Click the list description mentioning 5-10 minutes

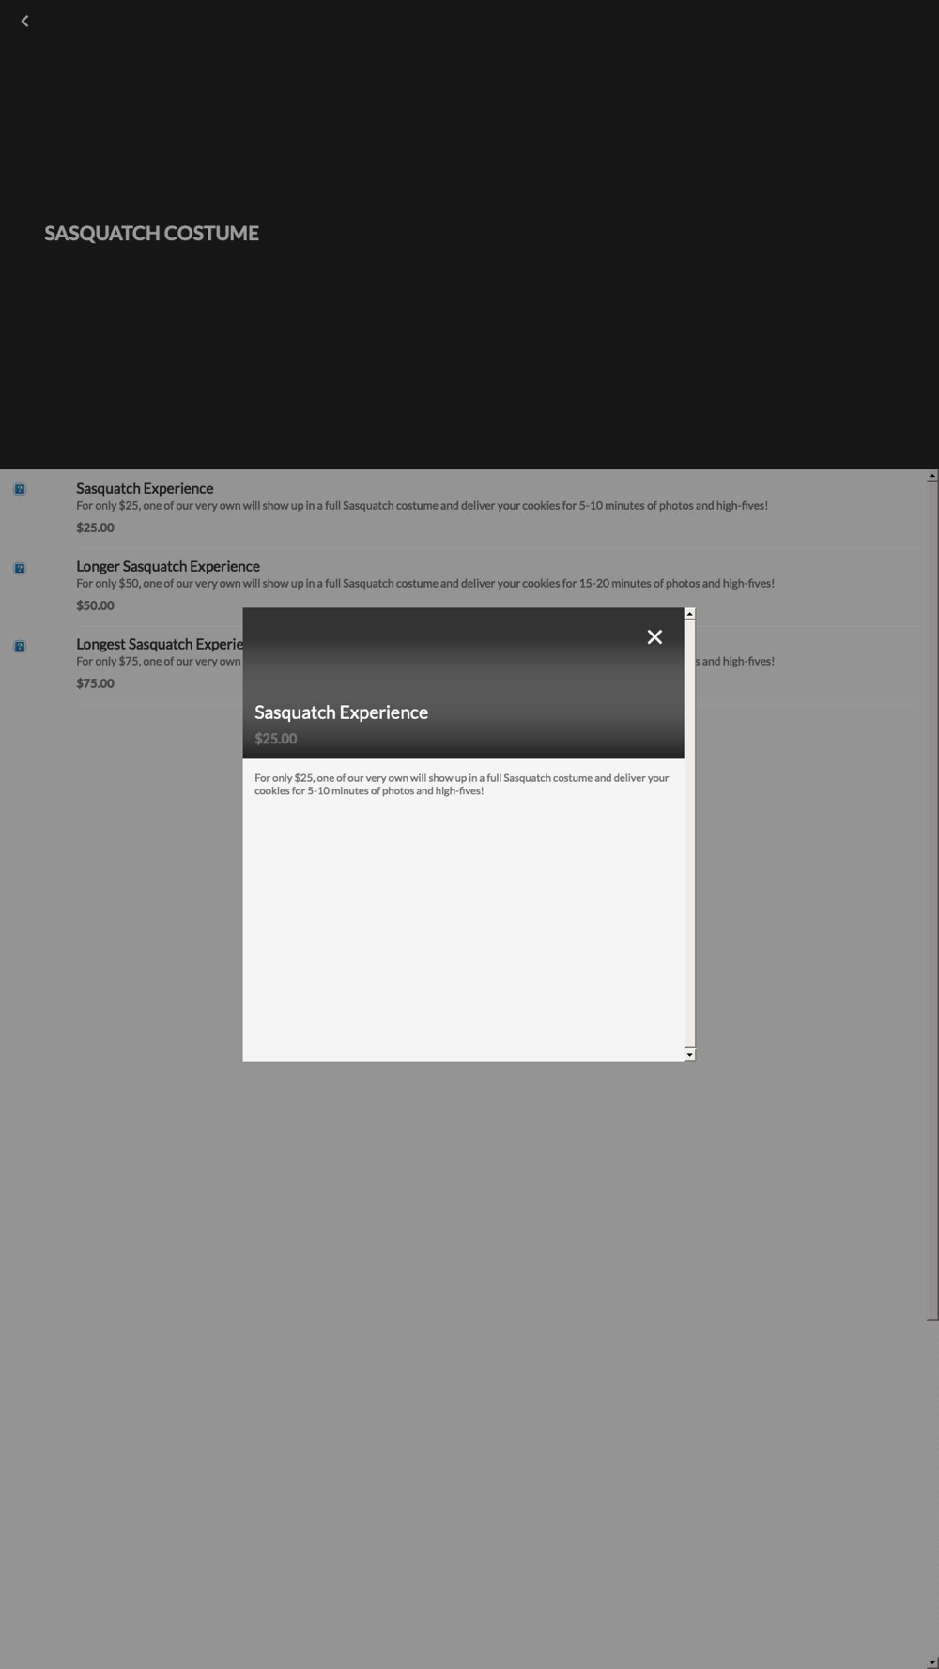pos(422,505)
